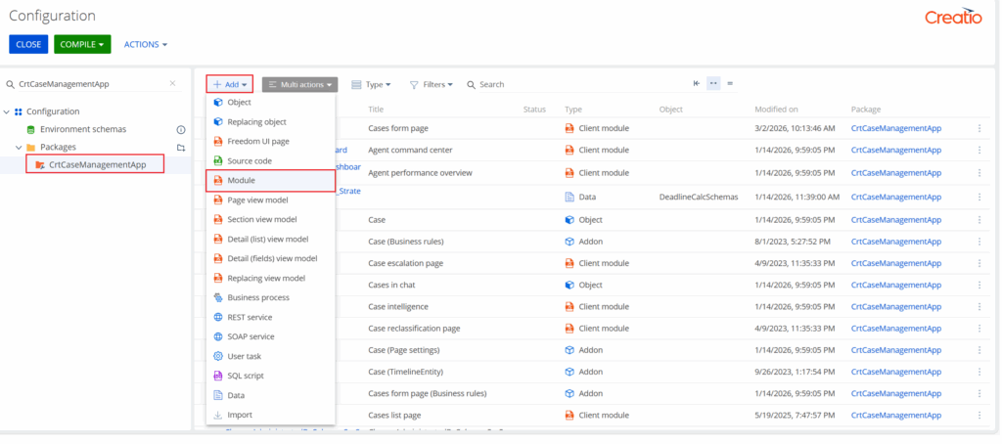Viewport: 1002px width, 444px height.
Task: Select CrtCaseManagementApp package in tree
Action: click(x=97, y=164)
